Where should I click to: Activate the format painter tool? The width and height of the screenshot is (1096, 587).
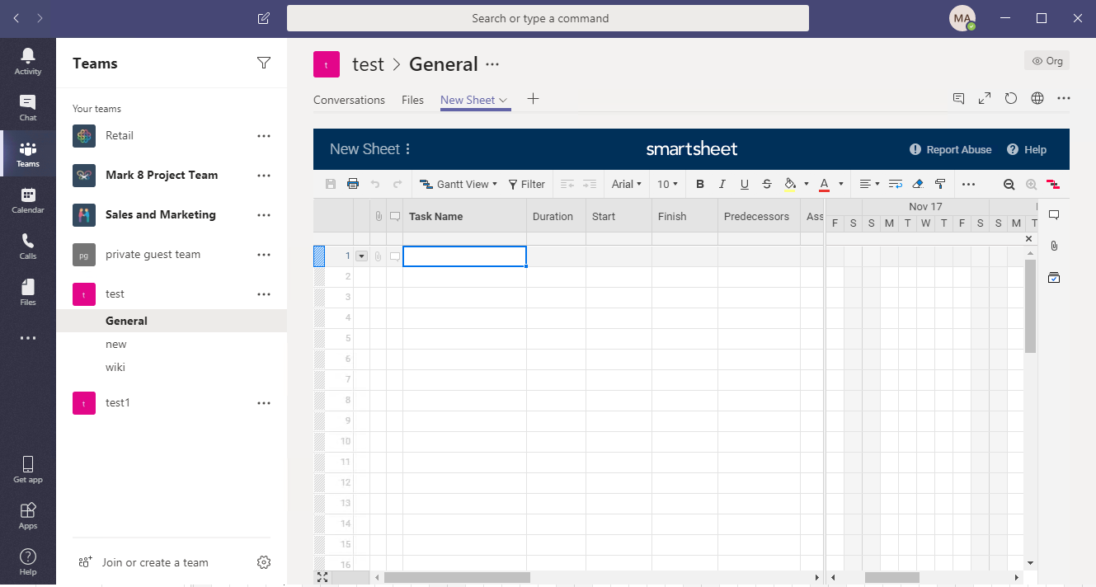pos(939,184)
